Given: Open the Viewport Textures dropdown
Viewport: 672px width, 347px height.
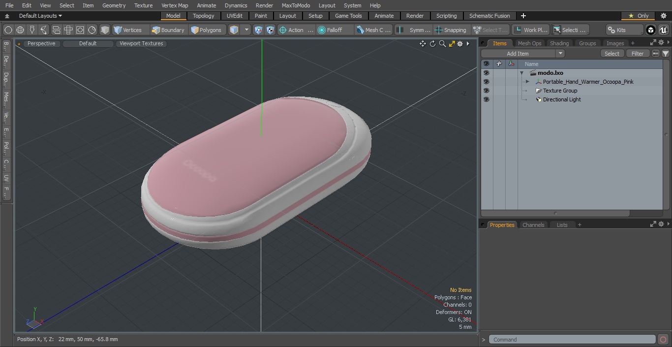Looking at the screenshot, I should (141, 44).
